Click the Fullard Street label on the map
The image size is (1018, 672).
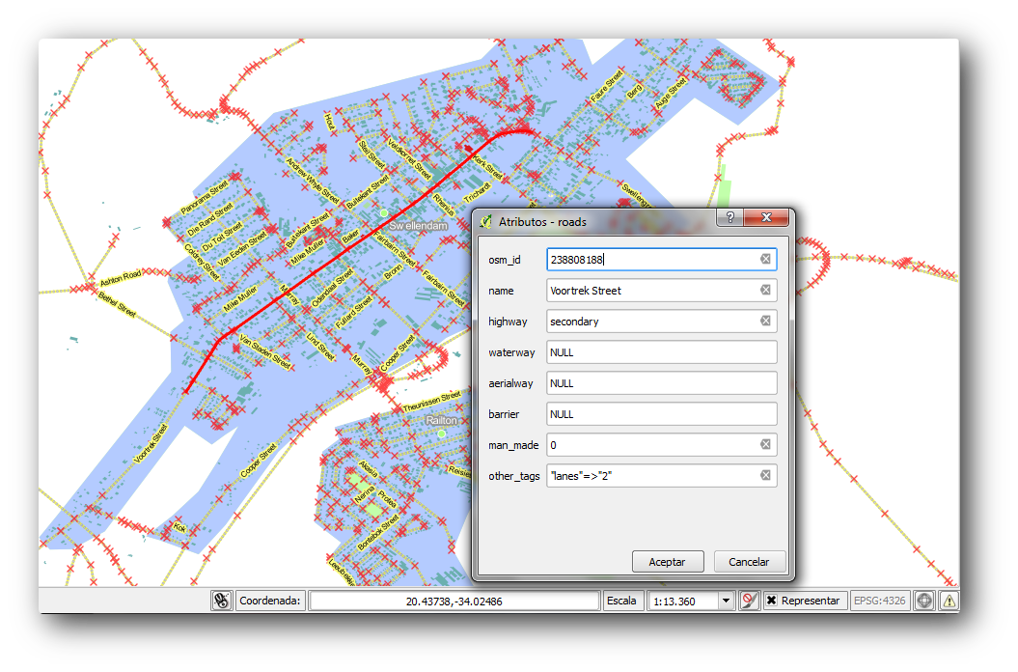tap(354, 313)
